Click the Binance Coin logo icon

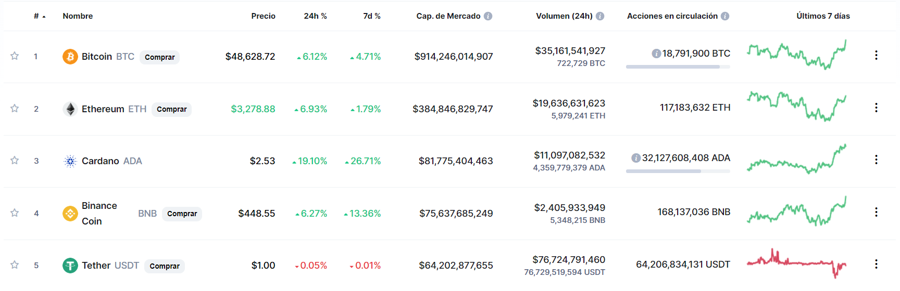tap(70, 214)
